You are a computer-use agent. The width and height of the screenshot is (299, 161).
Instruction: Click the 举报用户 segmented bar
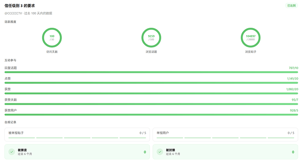point(225,138)
